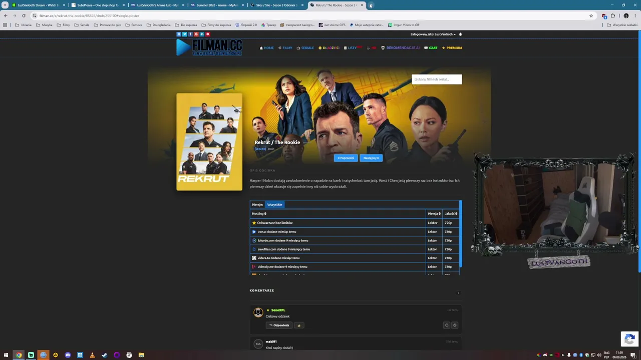641x360 pixels.
Task: Reload the page with the browser refresh button
Action: pyautogui.click(x=24, y=15)
